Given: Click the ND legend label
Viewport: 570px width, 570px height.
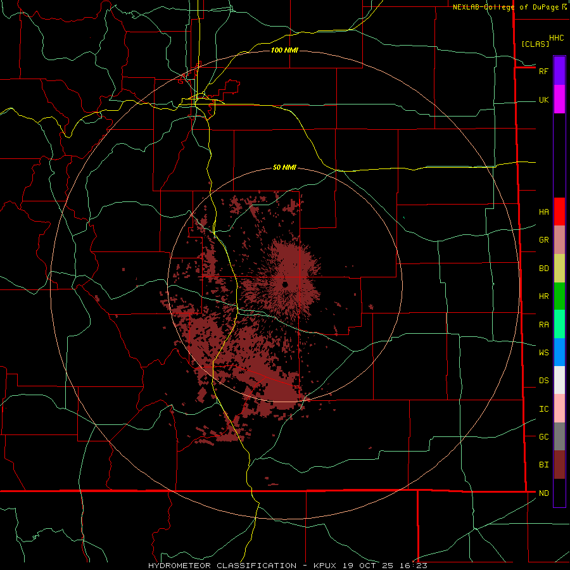Looking at the screenshot, I should 543,493.
